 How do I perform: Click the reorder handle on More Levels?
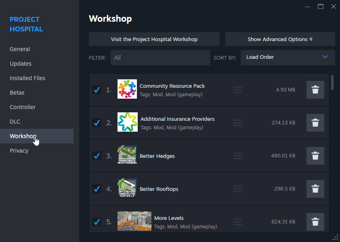tap(238, 222)
